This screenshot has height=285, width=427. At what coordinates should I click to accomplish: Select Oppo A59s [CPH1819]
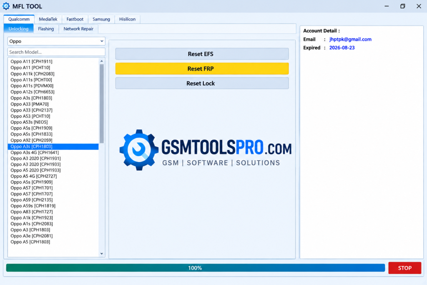53,206
